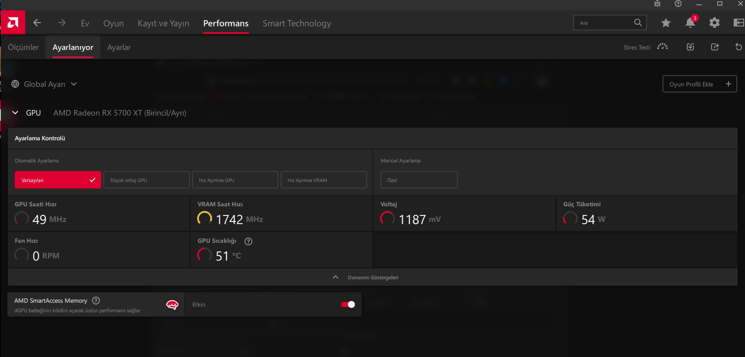Image resolution: width=745 pixels, height=357 pixels.
Task: Click the Ayarlama Kontrolü header text
Action: pyautogui.click(x=40, y=138)
